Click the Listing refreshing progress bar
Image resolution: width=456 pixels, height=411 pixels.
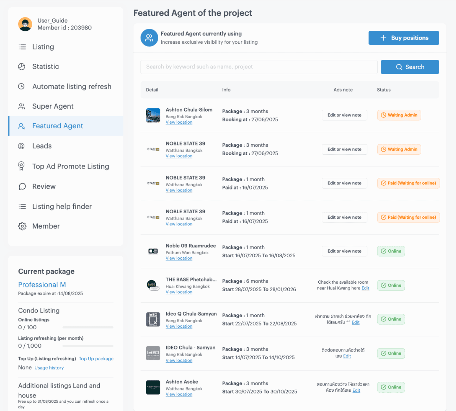point(88,346)
